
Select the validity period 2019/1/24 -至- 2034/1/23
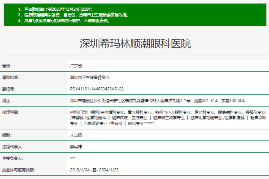(x=94, y=170)
